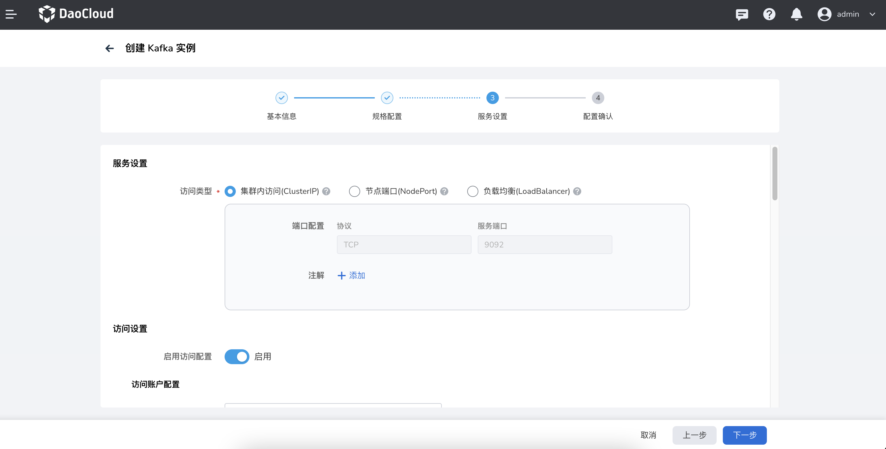Open the hamburger navigation menu
Viewport: 886px width, 449px height.
[x=11, y=15]
